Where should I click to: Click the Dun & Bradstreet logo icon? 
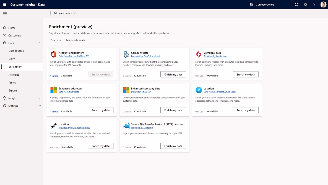click(x=126, y=54)
